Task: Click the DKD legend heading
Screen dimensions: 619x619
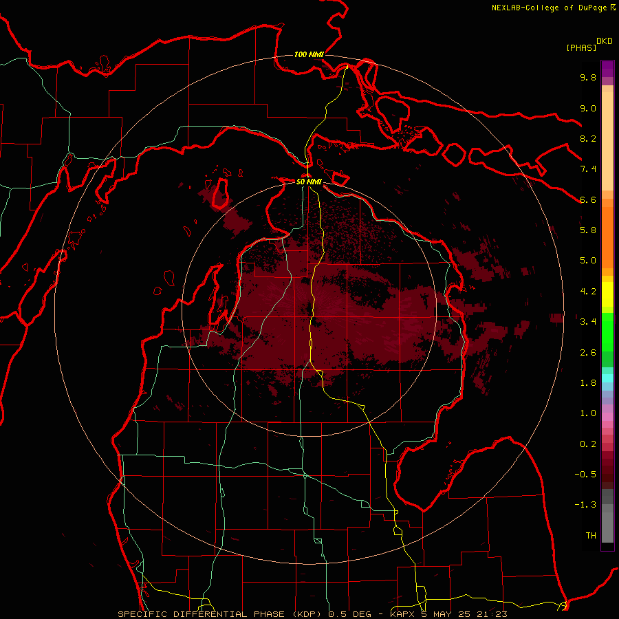Action: pyautogui.click(x=605, y=41)
